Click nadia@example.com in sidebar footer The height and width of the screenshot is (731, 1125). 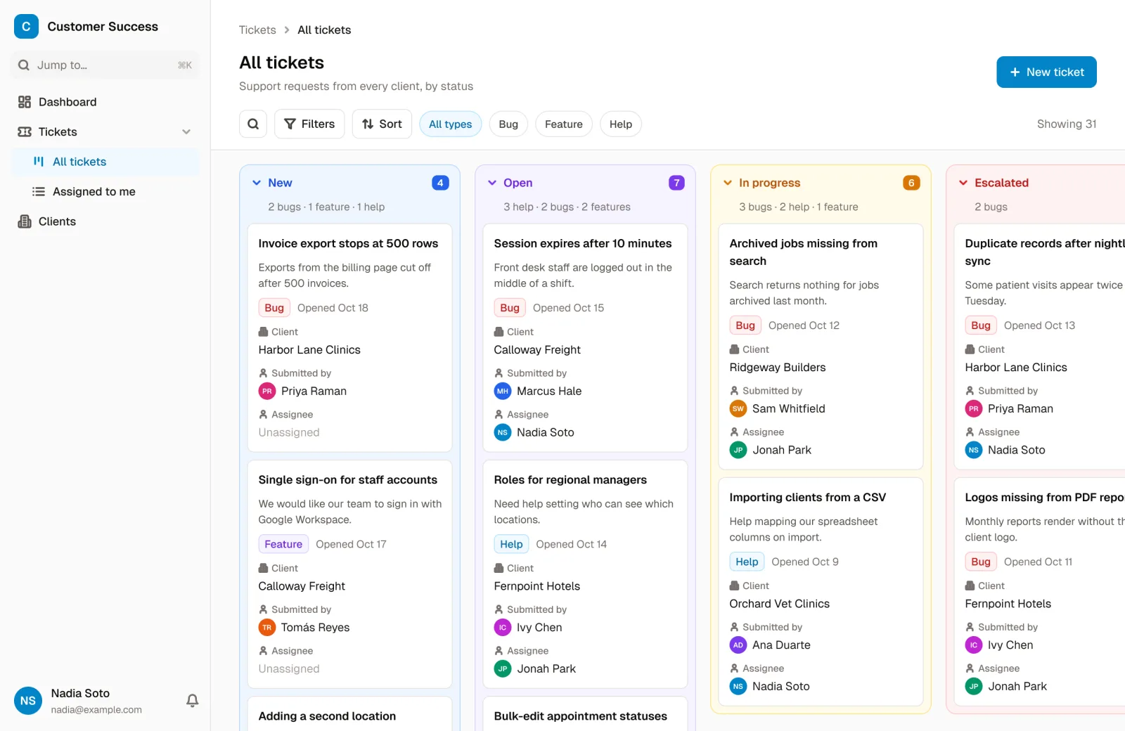point(96,710)
